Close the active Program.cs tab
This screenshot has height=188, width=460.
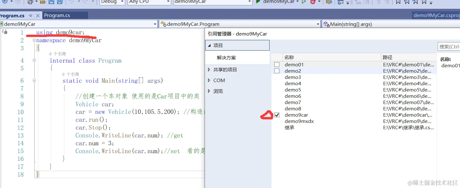[38, 16]
